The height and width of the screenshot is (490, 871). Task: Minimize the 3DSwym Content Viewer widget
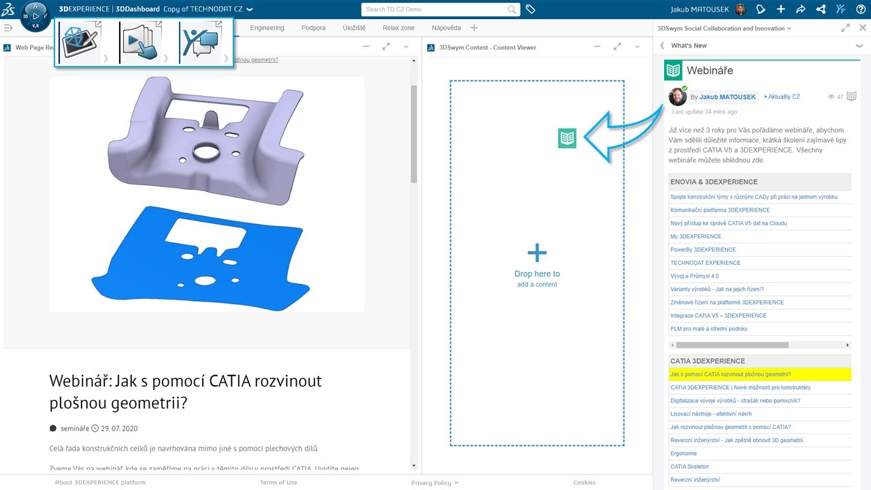(x=597, y=46)
